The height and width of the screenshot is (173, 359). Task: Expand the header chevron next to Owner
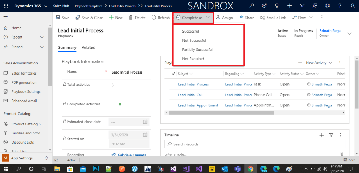pos(349,33)
